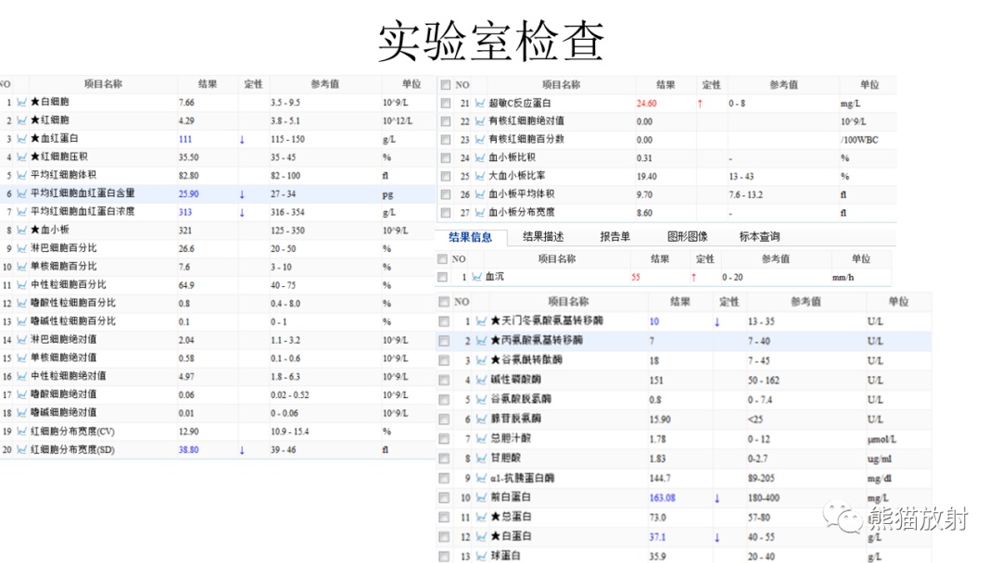Click chart icon beside 平均红细胞体积

[x=21, y=175]
